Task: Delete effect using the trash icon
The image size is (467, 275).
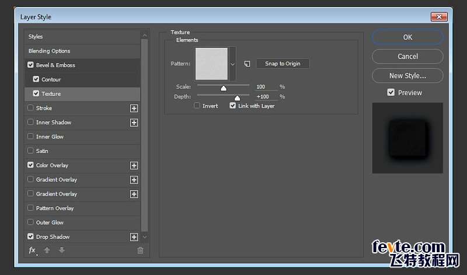Action: click(140, 250)
